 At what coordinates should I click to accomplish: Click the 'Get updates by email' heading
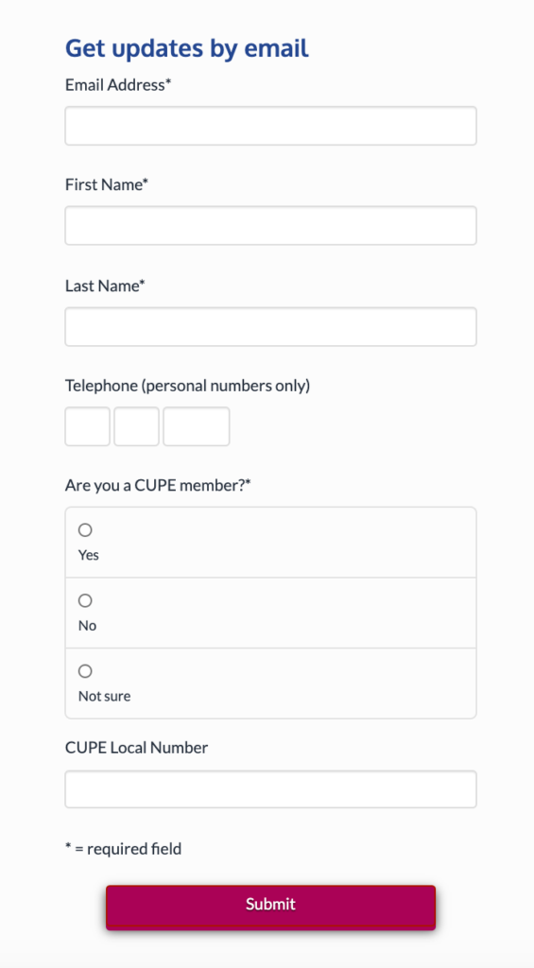(187, 48)
